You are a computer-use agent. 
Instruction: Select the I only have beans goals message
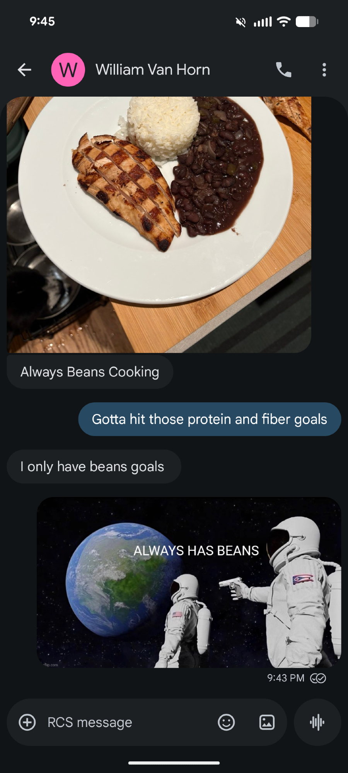pyautogui.click(x=94, y=467)
